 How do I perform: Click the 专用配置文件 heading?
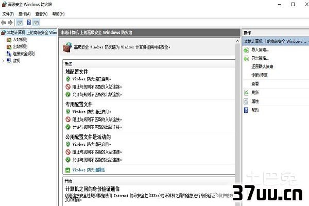[x=79, y=104]
